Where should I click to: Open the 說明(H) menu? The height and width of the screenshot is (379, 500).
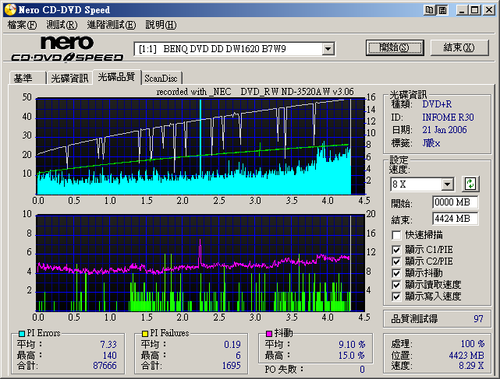(161, 25)
